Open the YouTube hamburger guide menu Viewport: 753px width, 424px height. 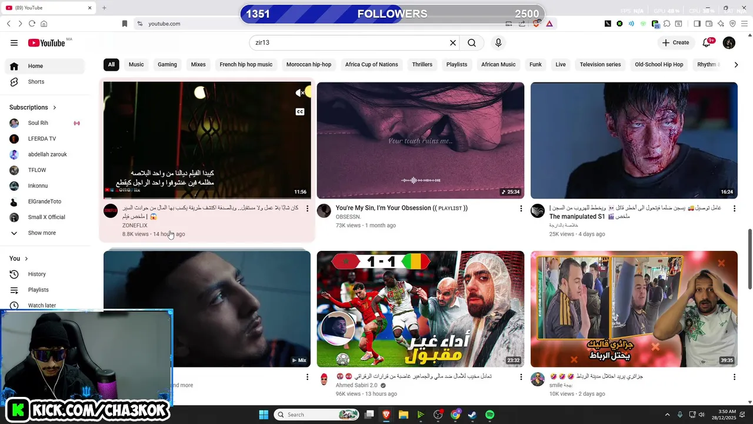(x=14, y=43)
